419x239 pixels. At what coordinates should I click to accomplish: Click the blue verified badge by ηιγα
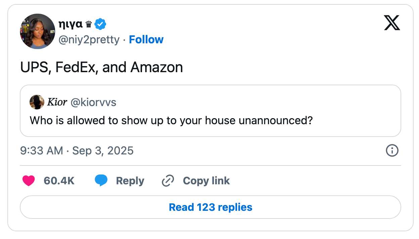(x=100, y=23)
